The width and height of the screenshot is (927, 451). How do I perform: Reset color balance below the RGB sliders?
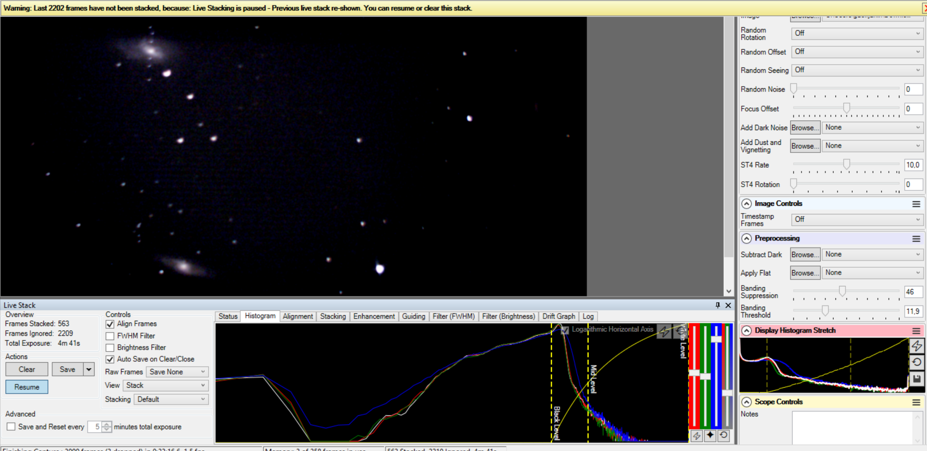[724, 436]
